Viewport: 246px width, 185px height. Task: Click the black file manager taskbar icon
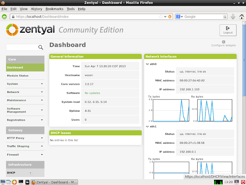click(27, 182)
